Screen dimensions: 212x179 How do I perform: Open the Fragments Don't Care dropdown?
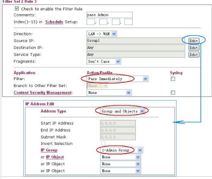pyautogui.click(x=104, y=61)
